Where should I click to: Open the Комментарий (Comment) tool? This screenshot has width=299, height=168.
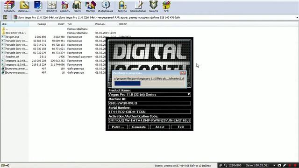[138, 7]
